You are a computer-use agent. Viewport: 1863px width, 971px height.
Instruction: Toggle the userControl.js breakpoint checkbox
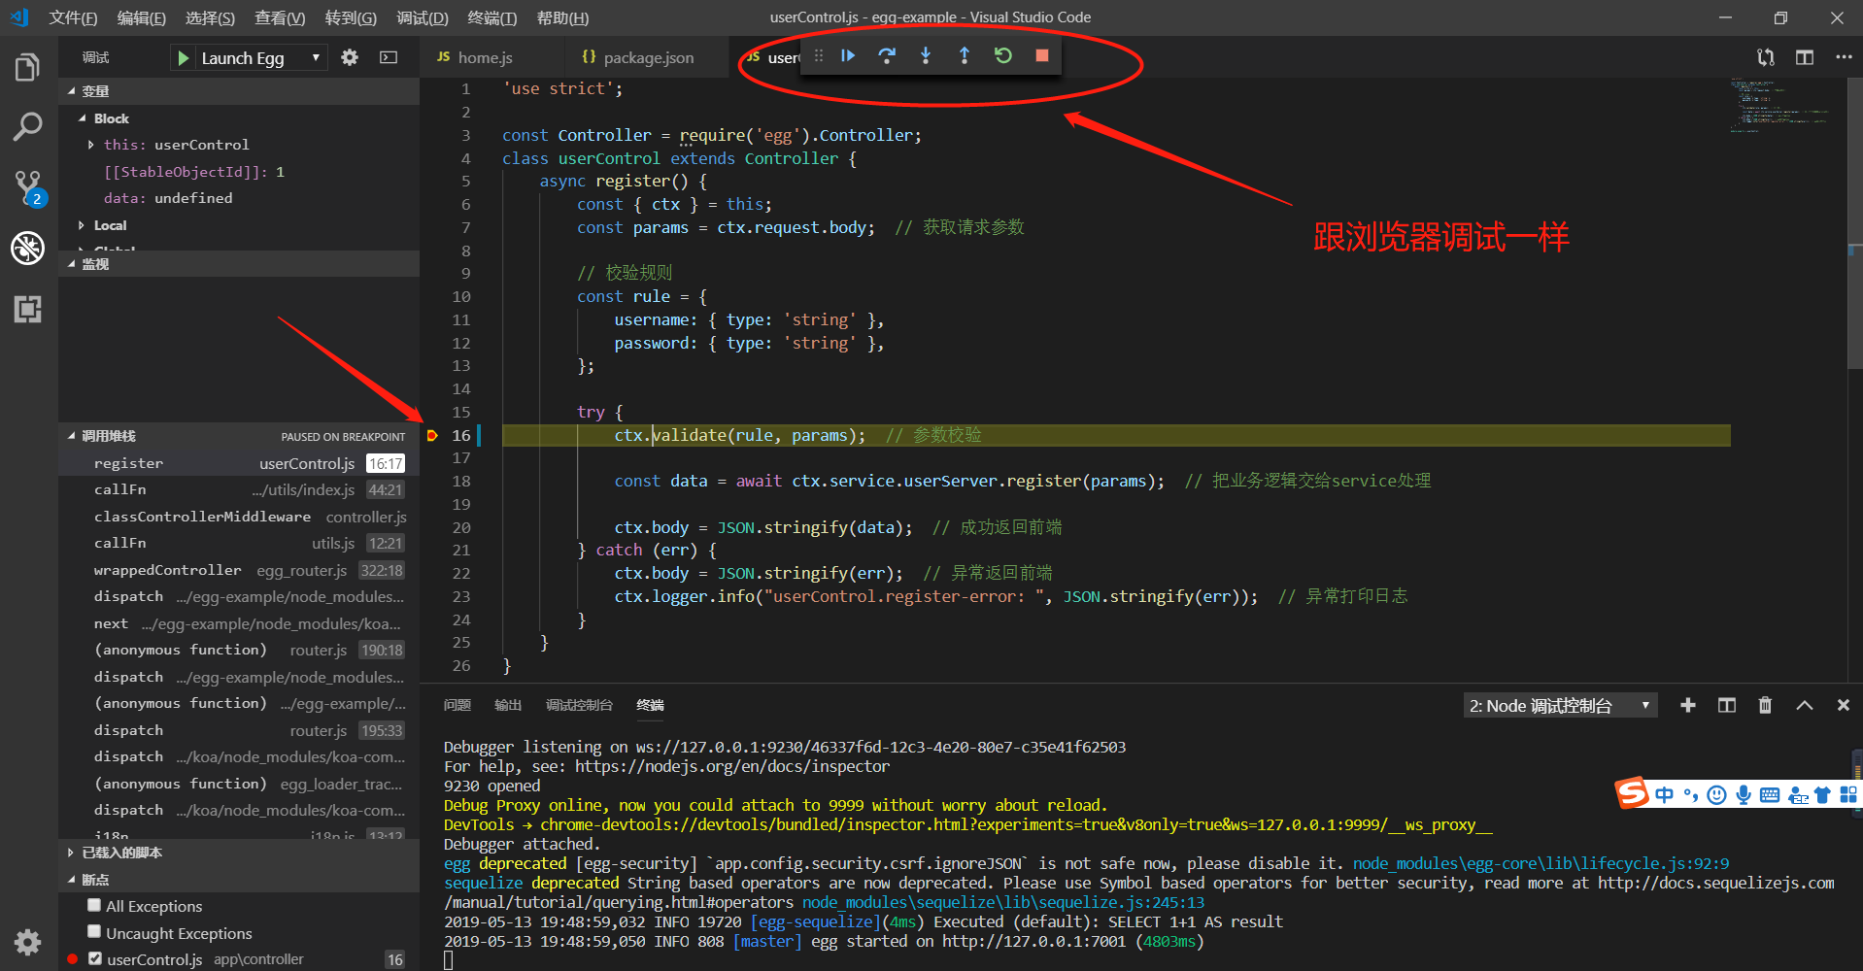pos(94,957)
